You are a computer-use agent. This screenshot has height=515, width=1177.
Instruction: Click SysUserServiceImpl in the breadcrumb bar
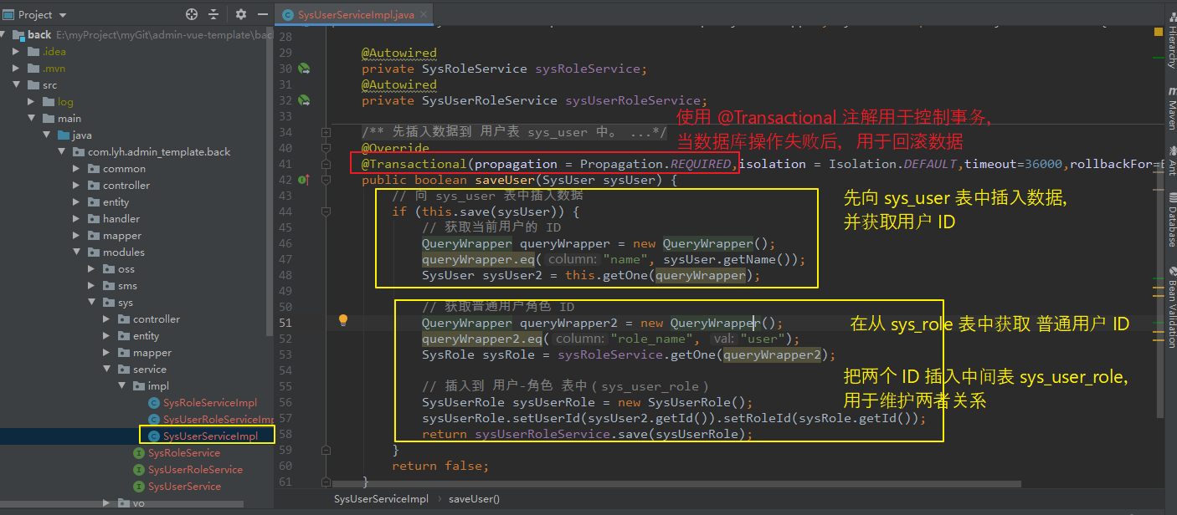[381, 499]
